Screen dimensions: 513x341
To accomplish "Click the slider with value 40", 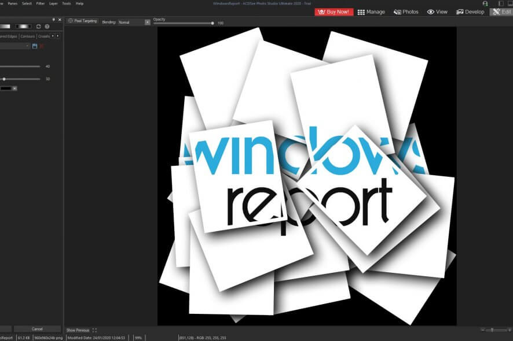I will tap(20, 66).
